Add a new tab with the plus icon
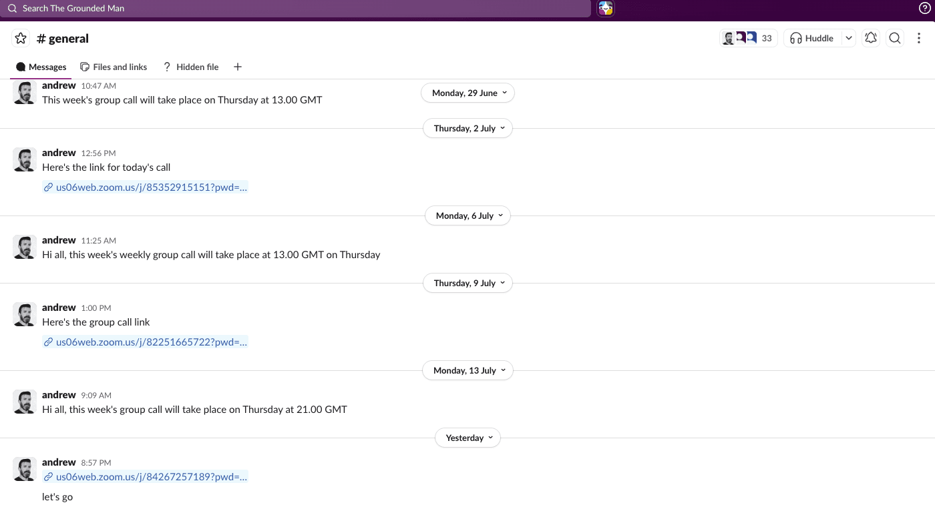The height and width of the screenshot is (509, 935). pyautogui.click(x=238, y=67)
